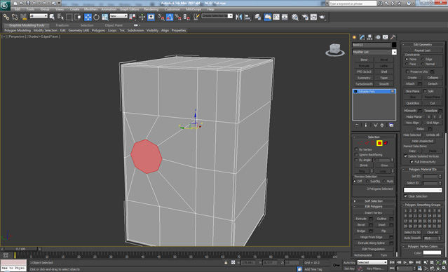Viewport: 448px width, 272px height.
Task: Click the vertex Color white swatch
Action: click(x=432, y=252)
